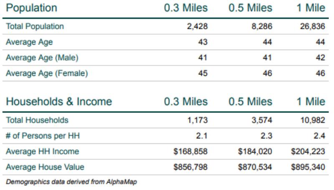The width and height of the screenshot is (334, 190).
Task: Click the Population section heading
Action: tap(32, 8)
